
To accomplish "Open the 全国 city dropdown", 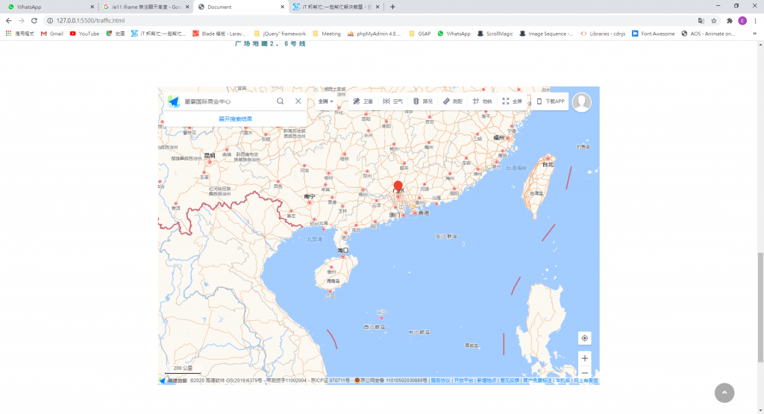I will click(x=326, y=101).
